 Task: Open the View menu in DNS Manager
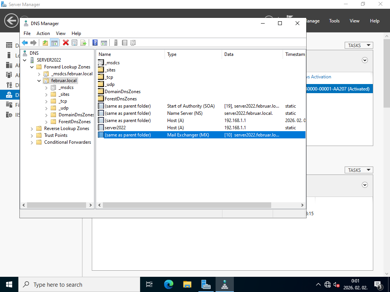tap(61, 33)
